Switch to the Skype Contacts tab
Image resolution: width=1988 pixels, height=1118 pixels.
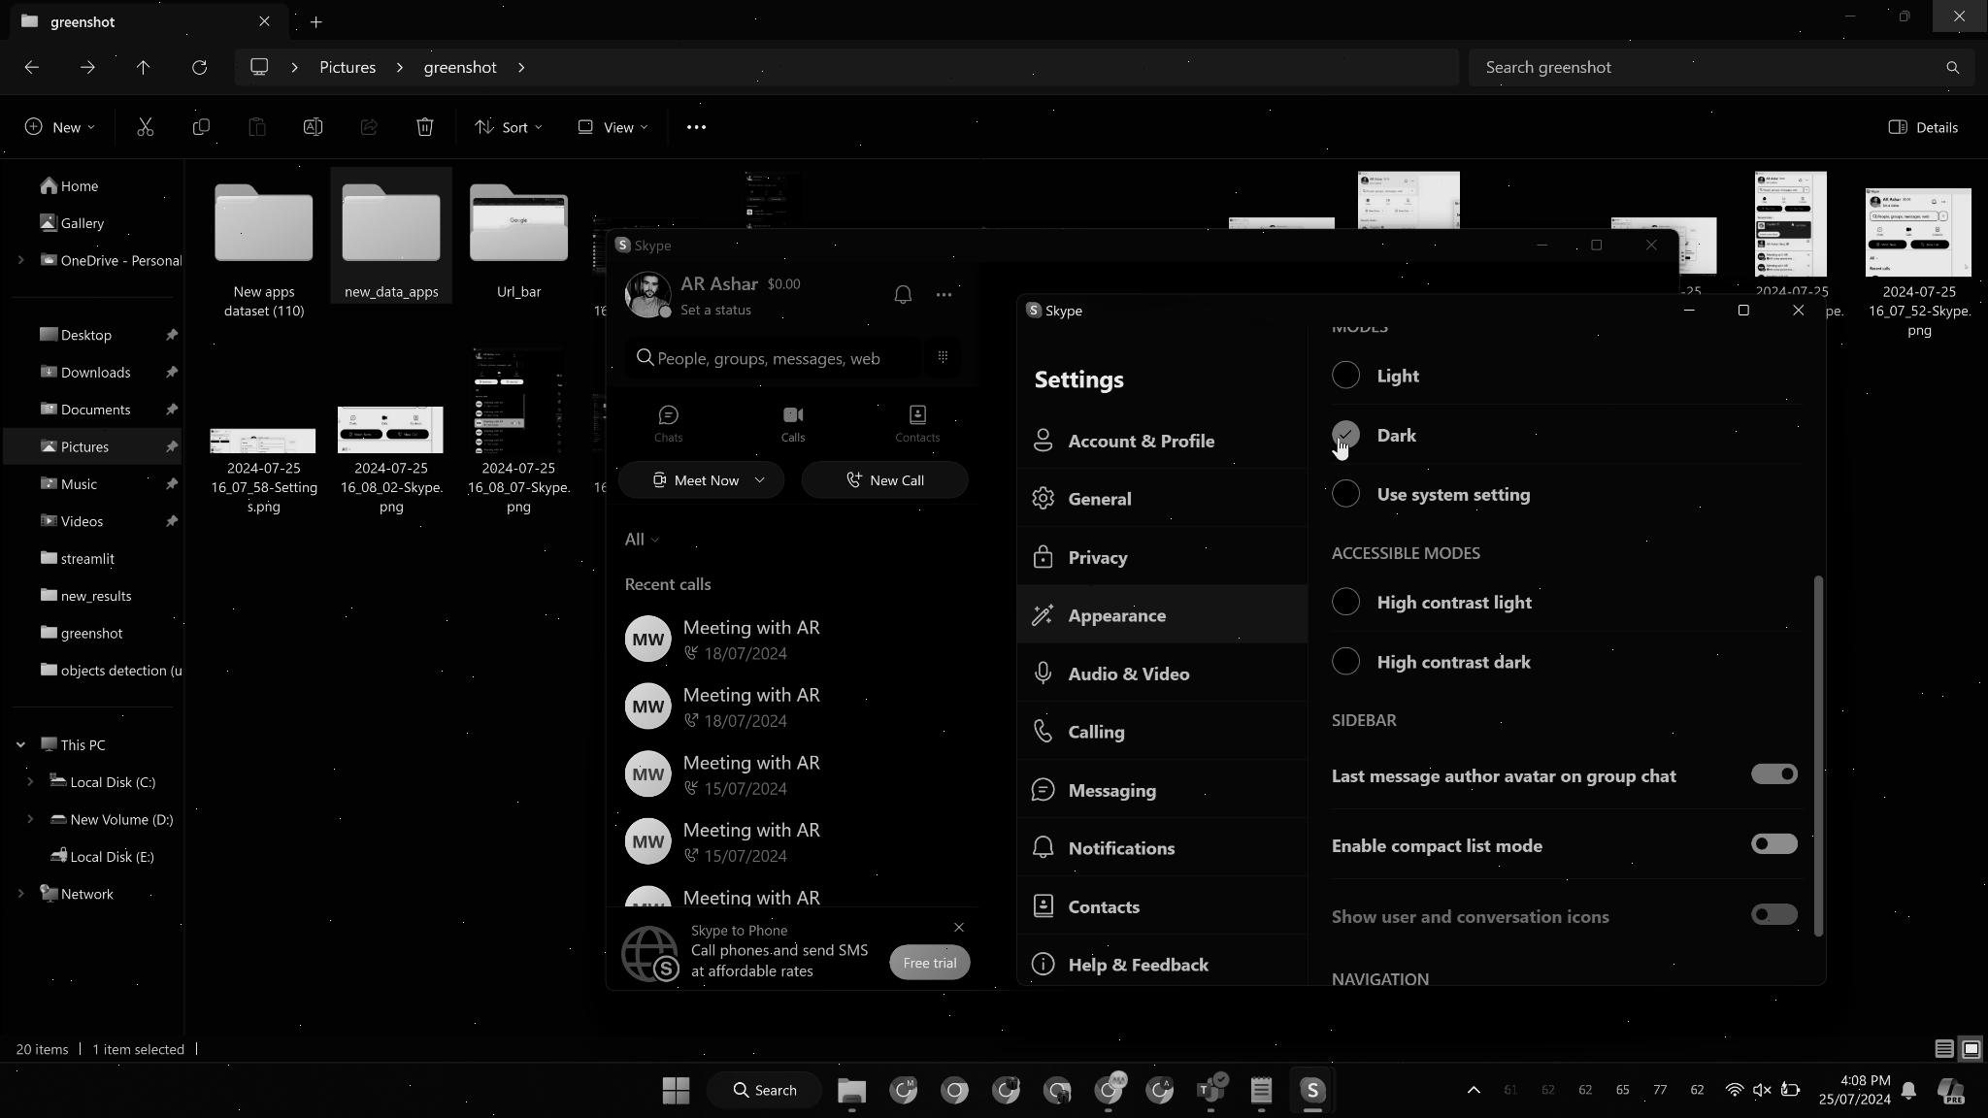[917, 424]
